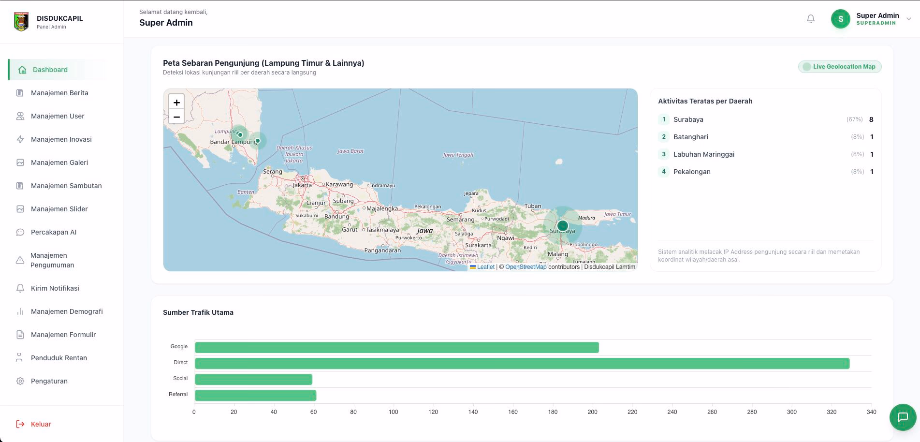Click the Pengaturan gear icon
The width and height of the screenshot is (920, 442).
tap(20, 381)
